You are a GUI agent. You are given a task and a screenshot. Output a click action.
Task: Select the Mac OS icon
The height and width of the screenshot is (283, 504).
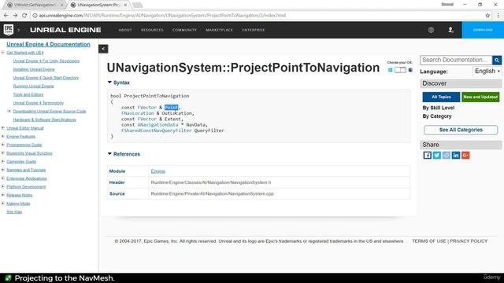point(410,70)
